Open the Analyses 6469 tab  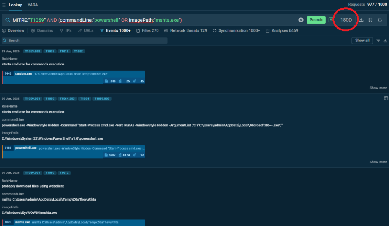pos(282,30)
